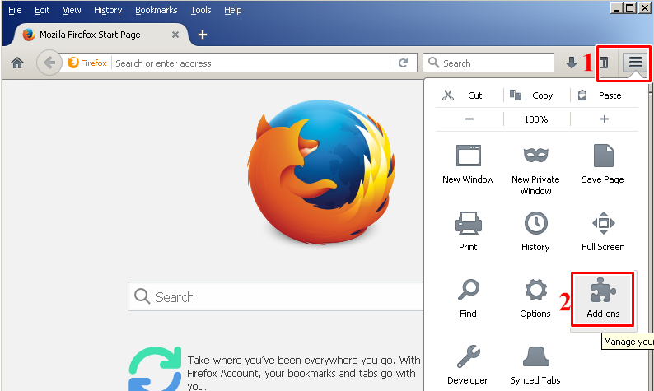Zoom in with the plus button
654x391 pixels.
coord(604,119)
